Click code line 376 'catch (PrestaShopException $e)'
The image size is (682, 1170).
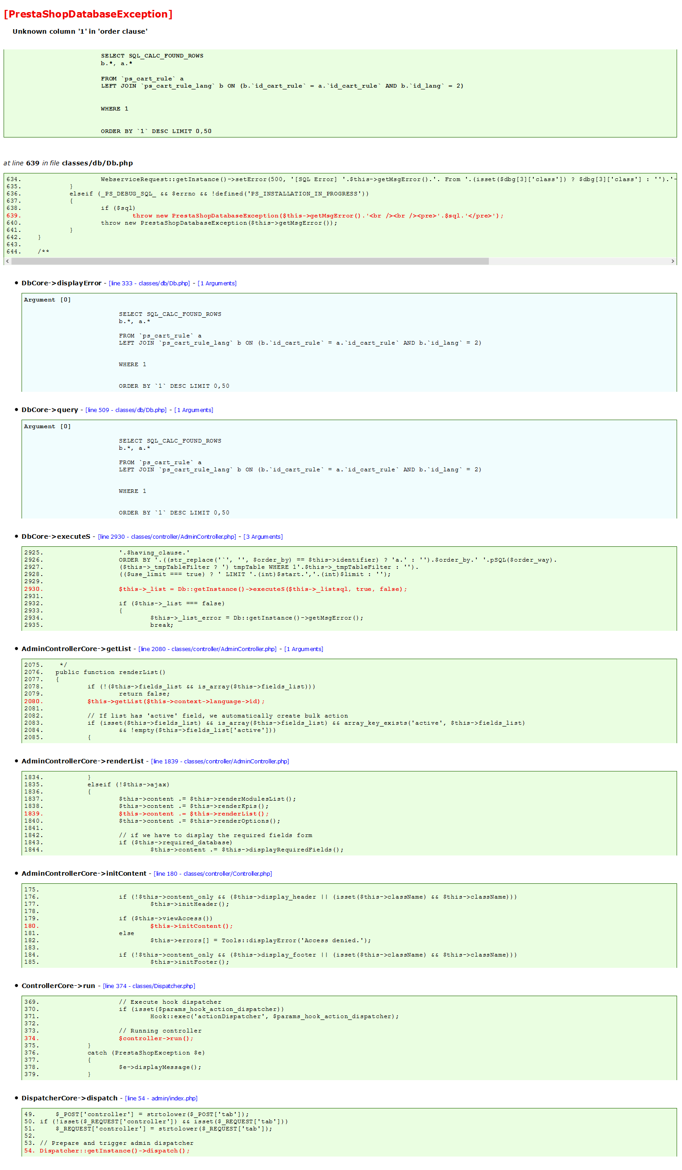pyautogui.click(x=146, y=1053)
